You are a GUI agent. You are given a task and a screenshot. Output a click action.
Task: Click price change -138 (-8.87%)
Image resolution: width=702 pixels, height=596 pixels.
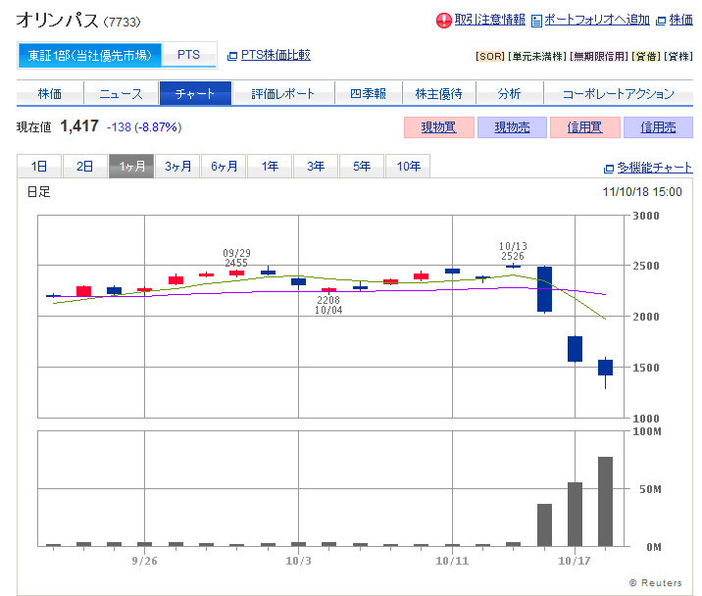coord(144,127)
